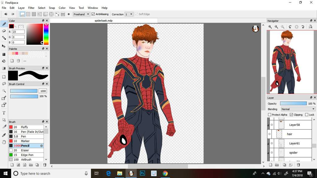Enable radial snap

click(46, 14)
